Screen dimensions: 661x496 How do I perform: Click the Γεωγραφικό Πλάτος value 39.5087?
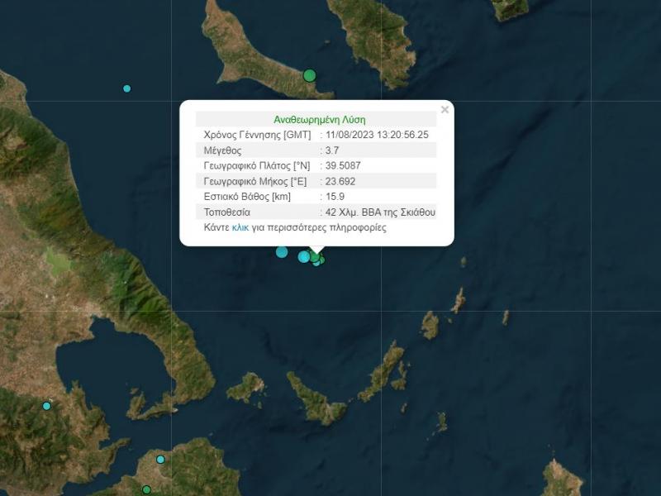[343, 165]
